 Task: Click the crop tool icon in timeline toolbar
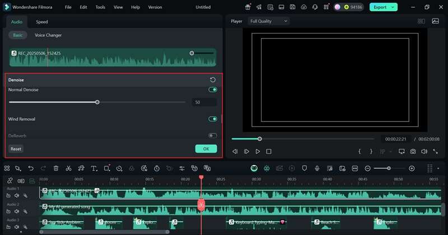(x=107, y=168)
